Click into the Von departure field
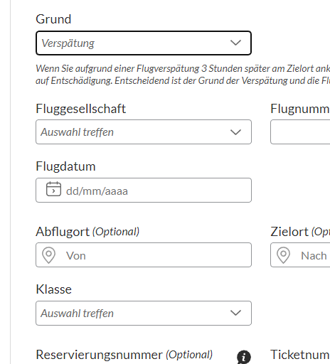The height and width of the screenshot is (364, 330). coord(144,255)
